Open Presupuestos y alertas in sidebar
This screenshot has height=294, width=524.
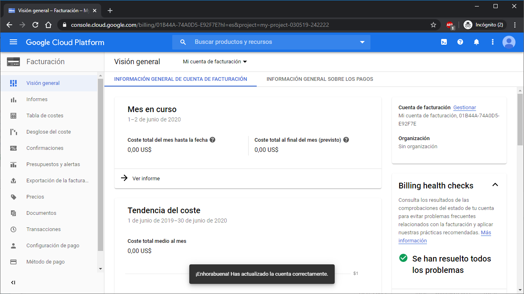point(53,164)
